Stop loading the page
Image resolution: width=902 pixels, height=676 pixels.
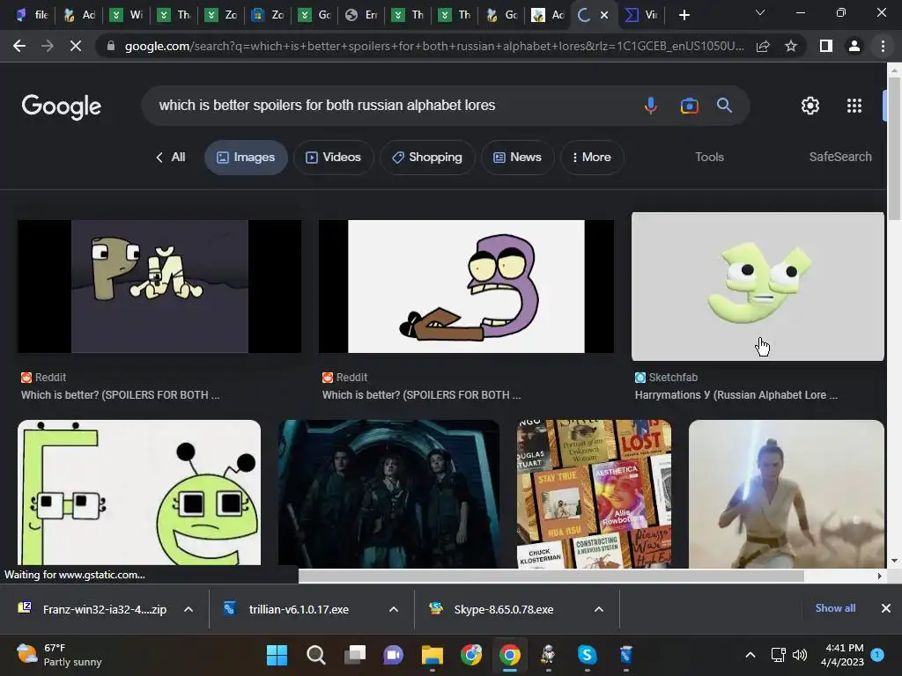76,46
